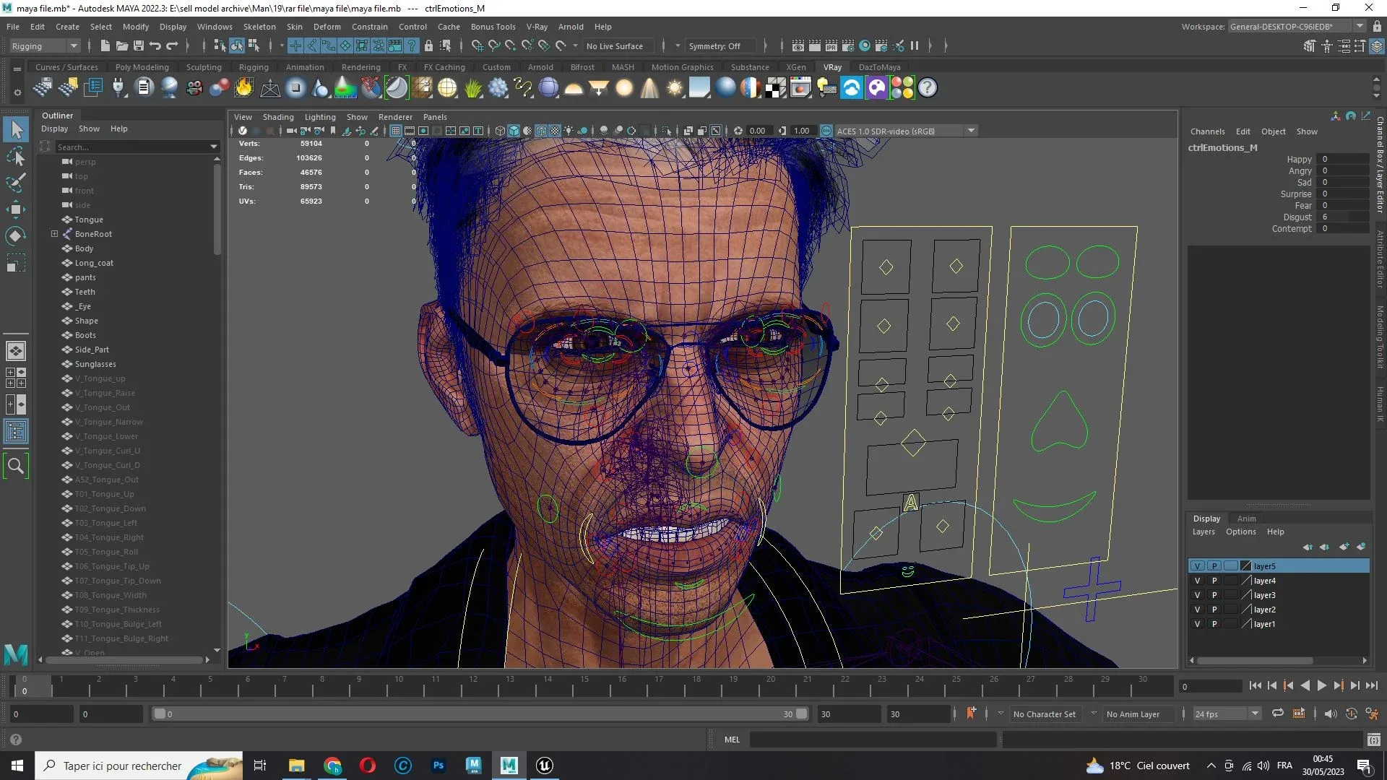
Task: Click the playback range slider bar
Action: (477, 714)
